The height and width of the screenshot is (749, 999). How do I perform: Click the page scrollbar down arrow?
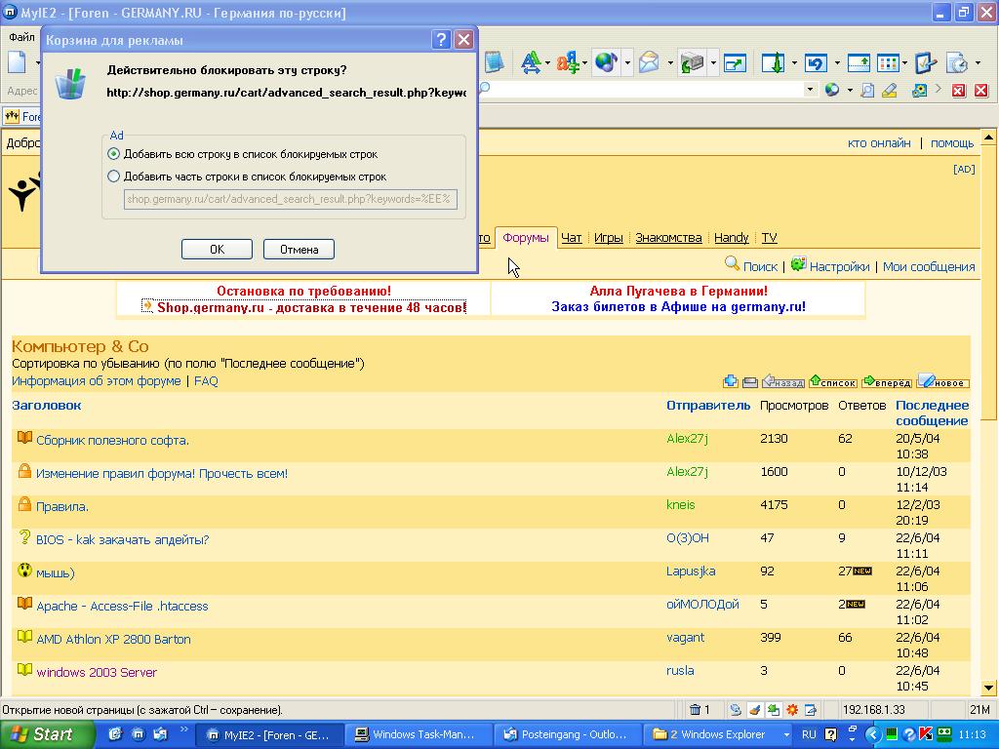coord(988,688)
